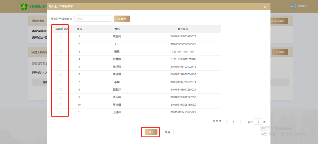Viewport: 318px width, 144px height.
Task: Close the 导入上一年申报名单 dialog
Action: [x=265, y=7]
